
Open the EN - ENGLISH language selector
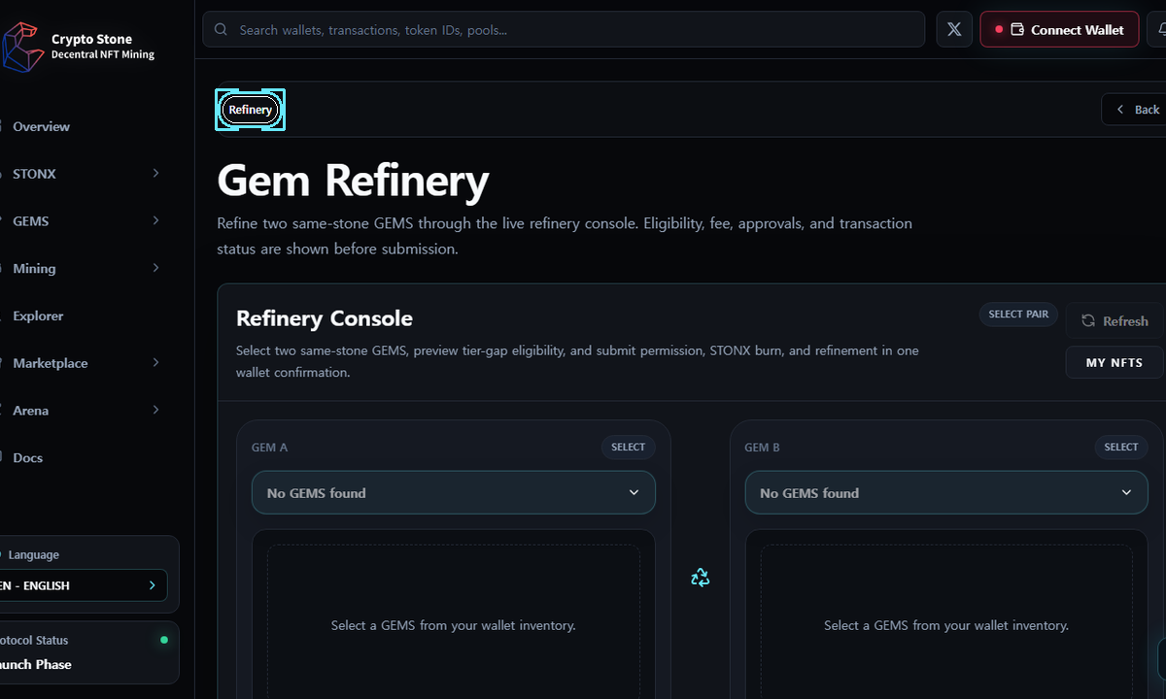(83, 585)
